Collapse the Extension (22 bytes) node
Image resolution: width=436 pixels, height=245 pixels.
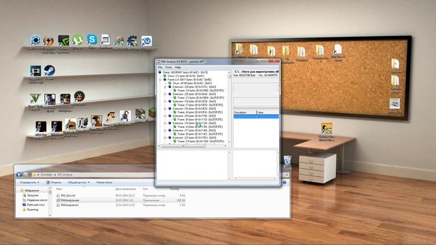point(165,137)
